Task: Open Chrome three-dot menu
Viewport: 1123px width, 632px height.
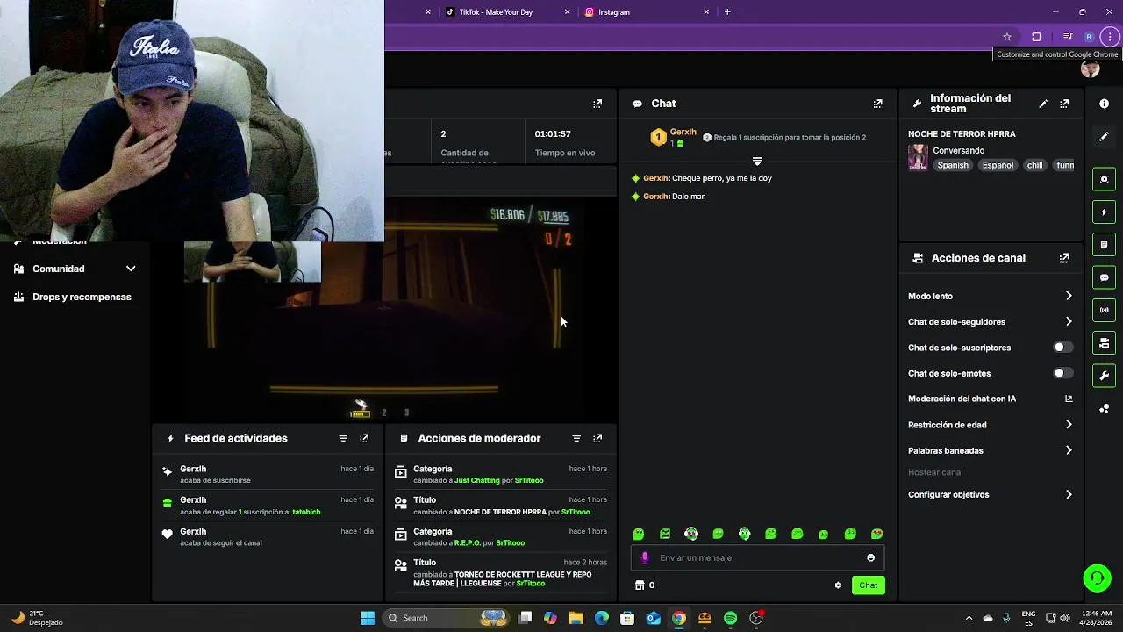Action: coord(1110,37)
